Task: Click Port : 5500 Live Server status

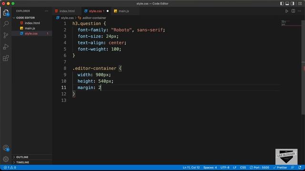Action: click(259, 168)
